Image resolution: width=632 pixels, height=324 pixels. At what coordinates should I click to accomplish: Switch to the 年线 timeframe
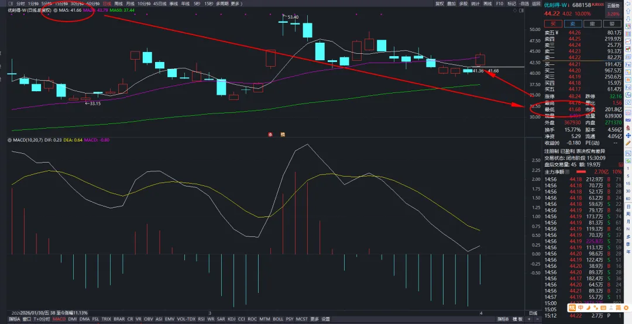coord(185,4)
